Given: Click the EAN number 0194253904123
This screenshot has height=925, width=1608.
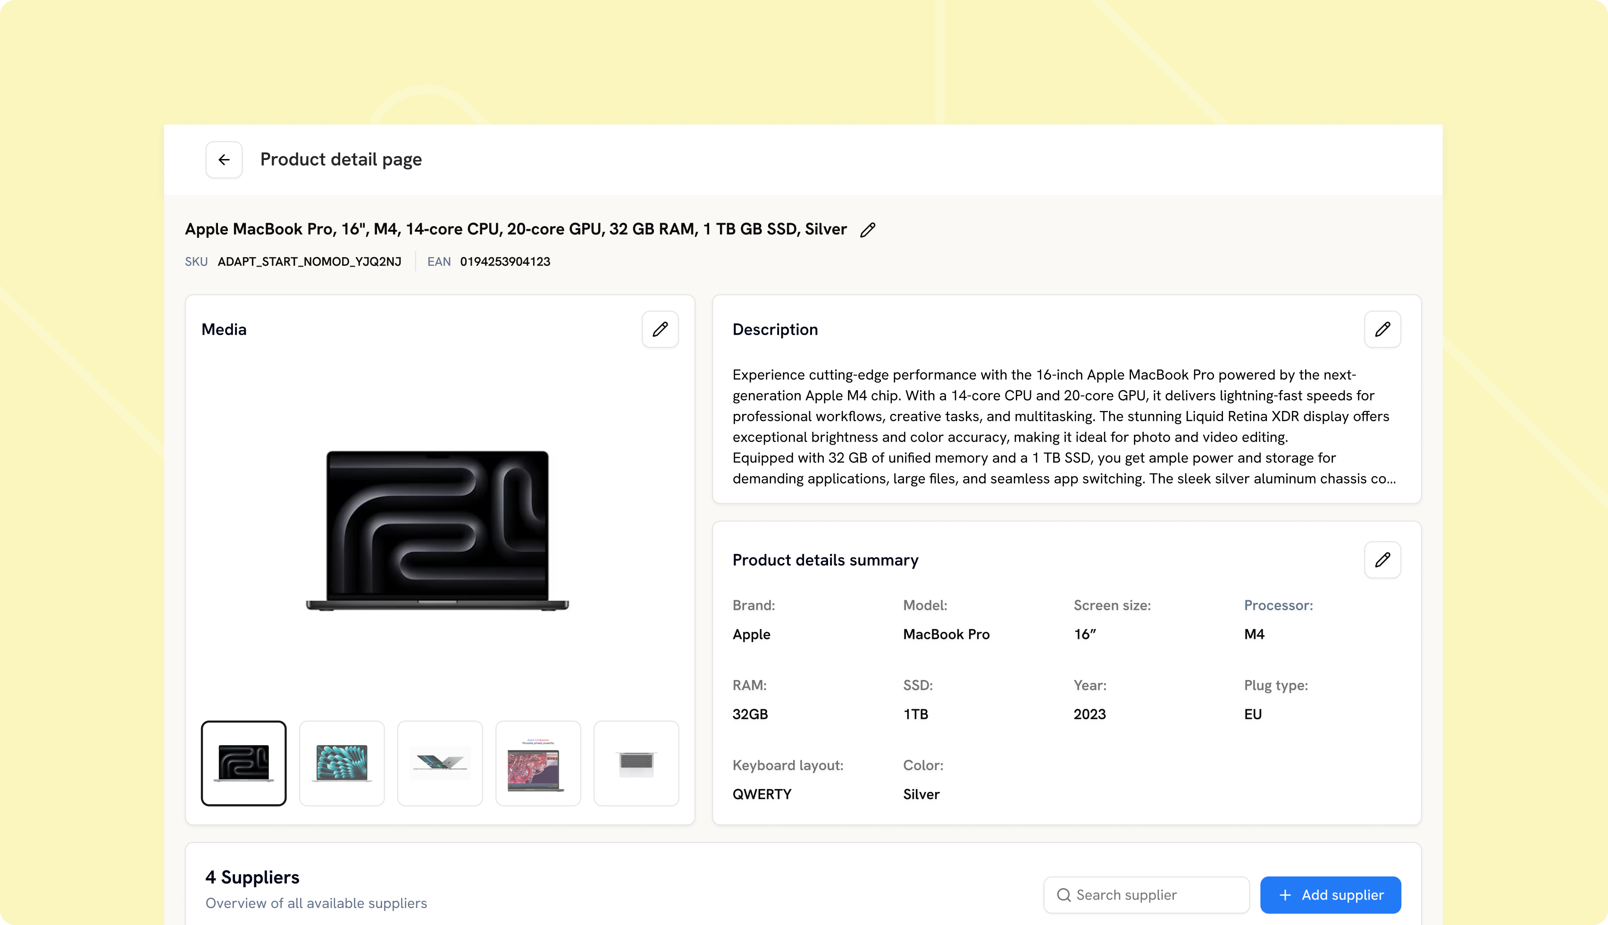Looking at the screenshot, I should coord(505,262).
